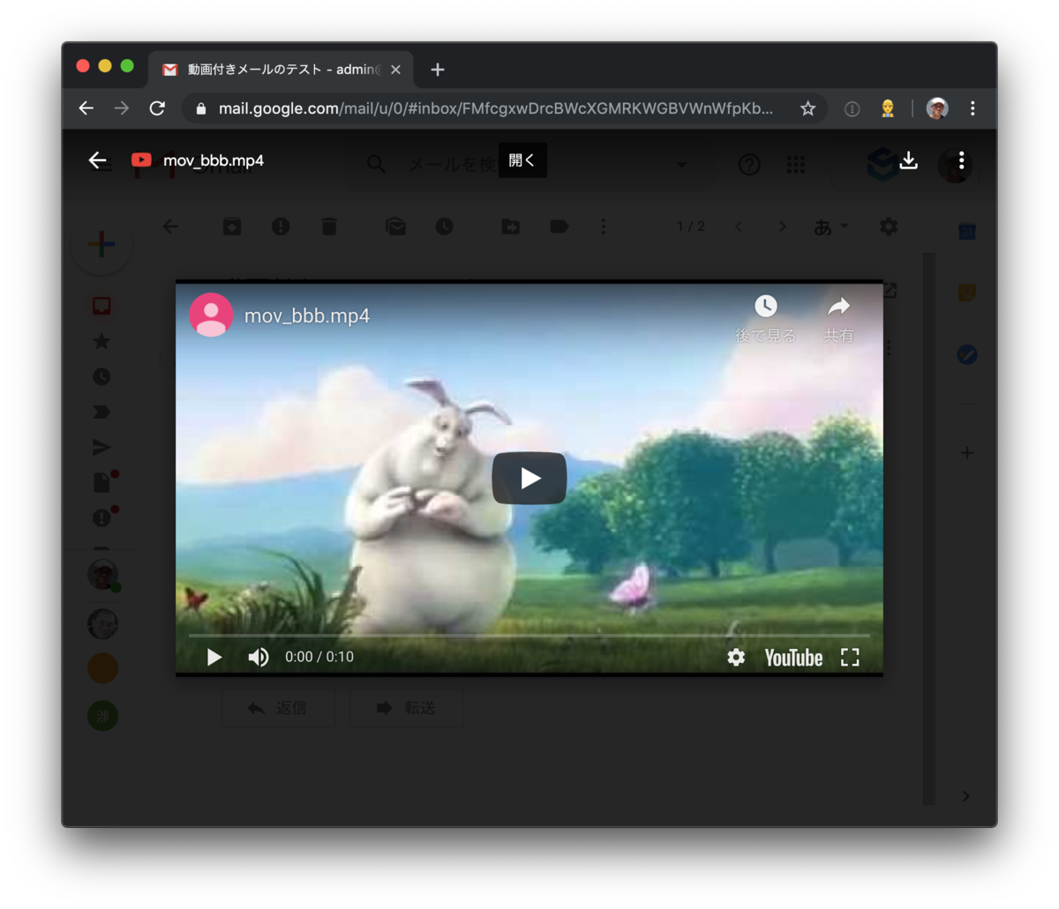Delete the email with the trash icon
The image size is (1059, 909).
point(329,227)
